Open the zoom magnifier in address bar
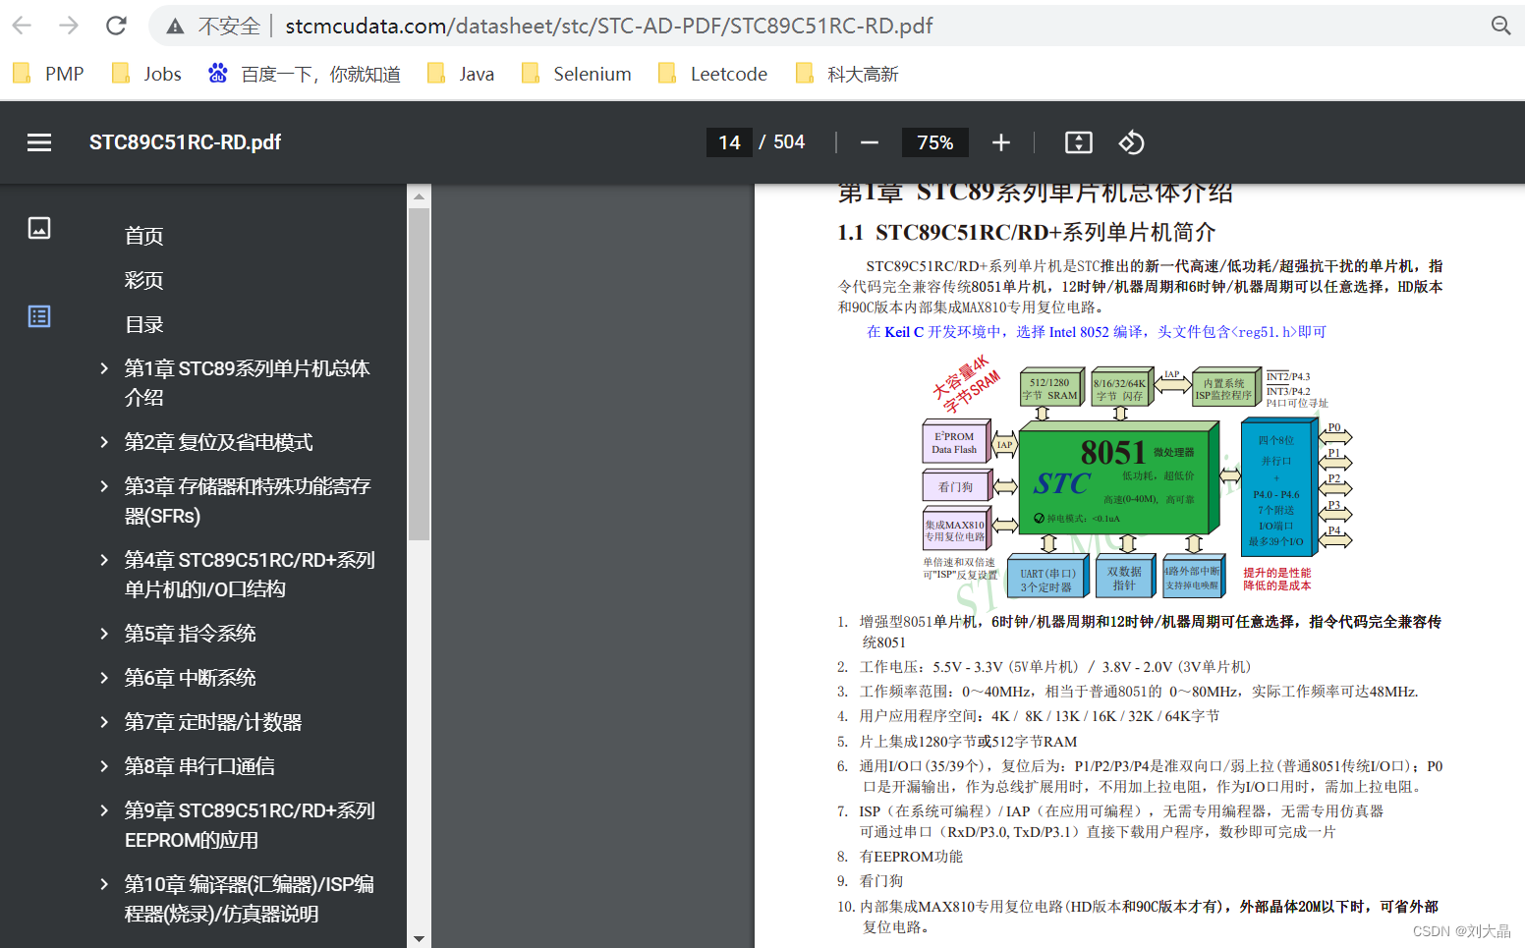 [1500, 26]
